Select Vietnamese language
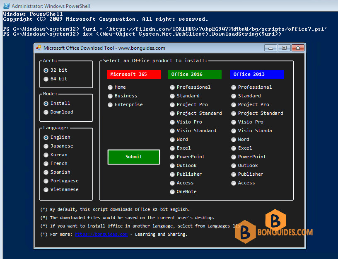The image size is (338, 259). tap(61, 189)
